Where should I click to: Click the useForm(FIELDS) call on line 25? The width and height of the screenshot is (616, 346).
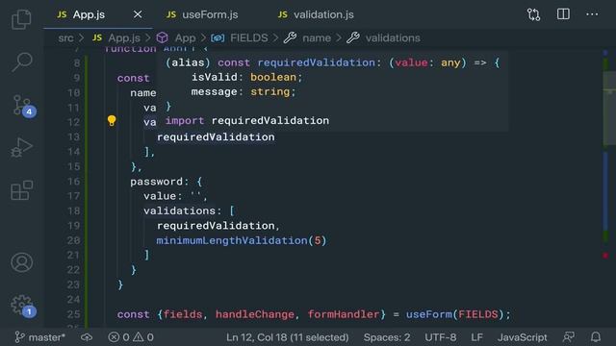point(455,314)
